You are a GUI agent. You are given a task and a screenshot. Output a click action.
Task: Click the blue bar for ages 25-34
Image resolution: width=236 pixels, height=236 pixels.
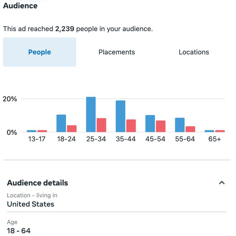[x=91, y=114]
